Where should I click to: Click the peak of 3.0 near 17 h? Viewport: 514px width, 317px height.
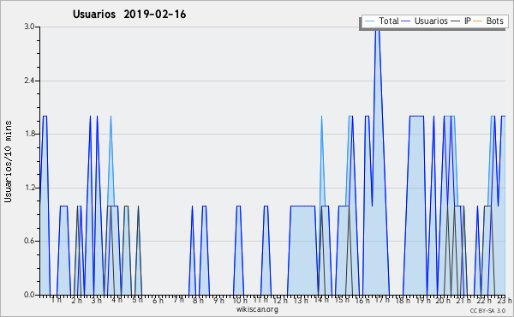click(x=377, y=28)
